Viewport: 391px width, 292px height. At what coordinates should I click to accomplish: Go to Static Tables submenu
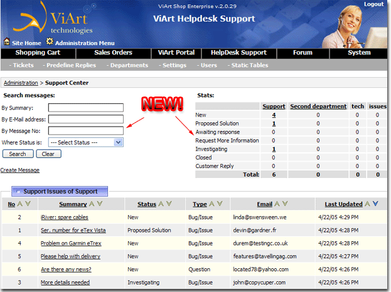click(x=248, y=65)
